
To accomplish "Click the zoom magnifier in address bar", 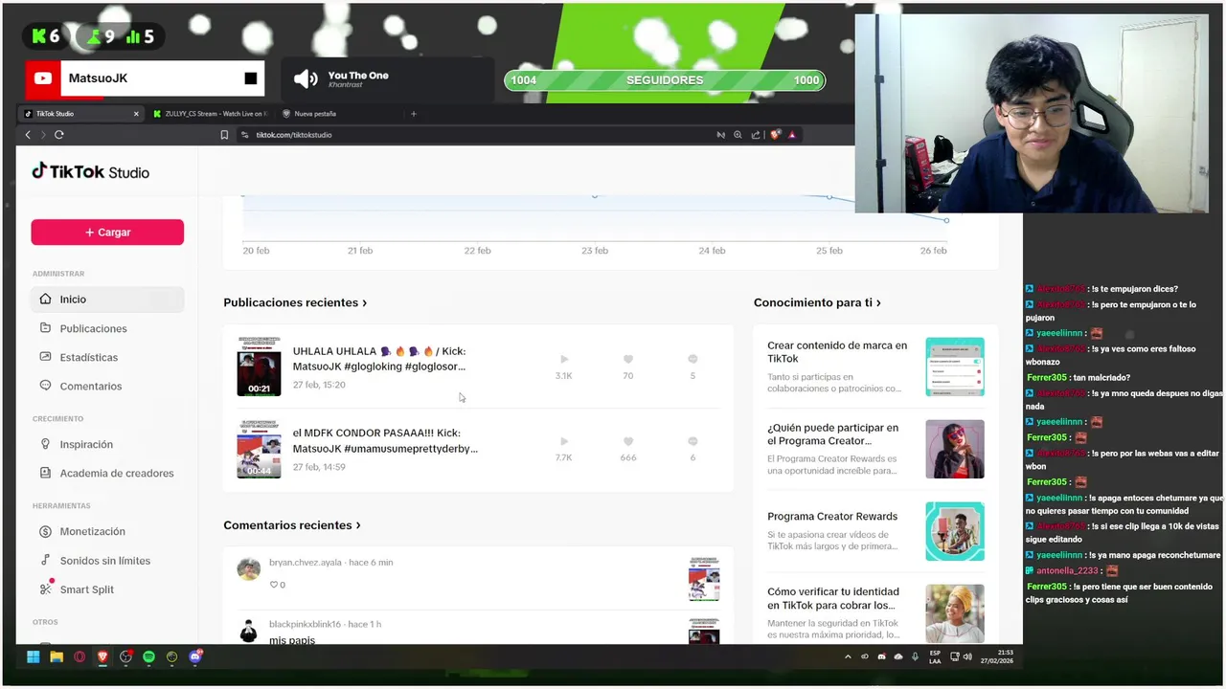I will coord(738,135).
